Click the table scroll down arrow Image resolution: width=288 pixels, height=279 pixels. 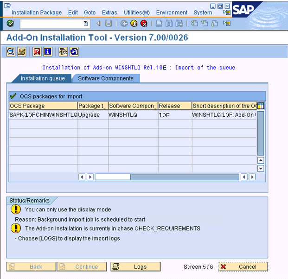pyautogui.click(x=261, y=168)
